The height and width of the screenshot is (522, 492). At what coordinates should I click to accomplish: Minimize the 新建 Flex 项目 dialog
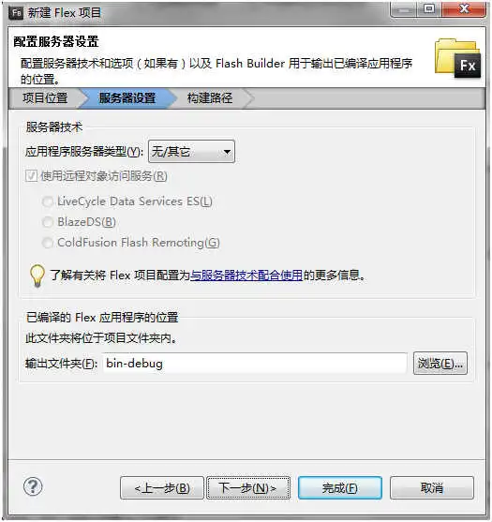coord(404,10)
